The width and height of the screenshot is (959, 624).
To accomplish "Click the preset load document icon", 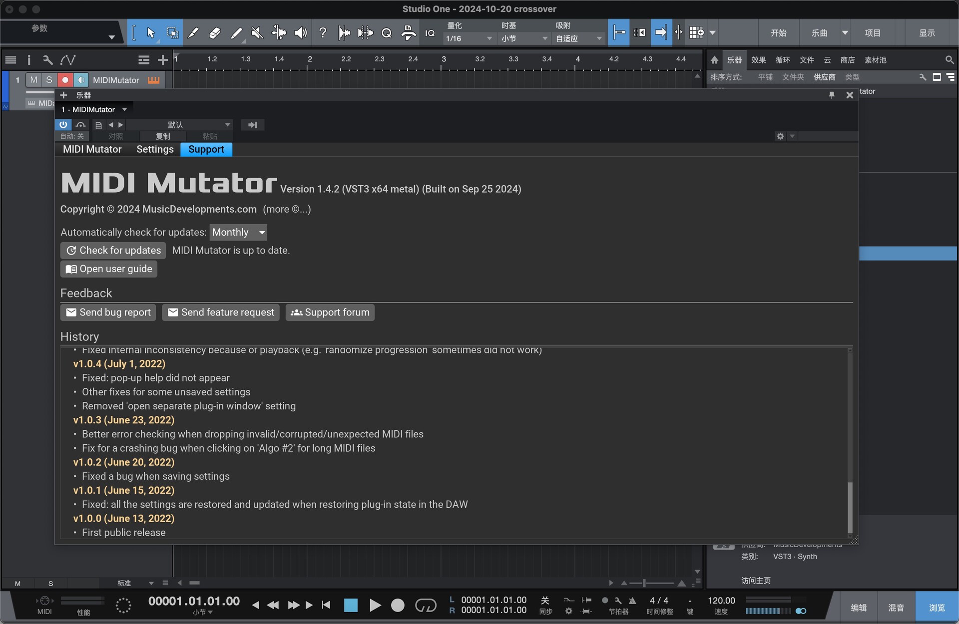I will tap(98, 125).
